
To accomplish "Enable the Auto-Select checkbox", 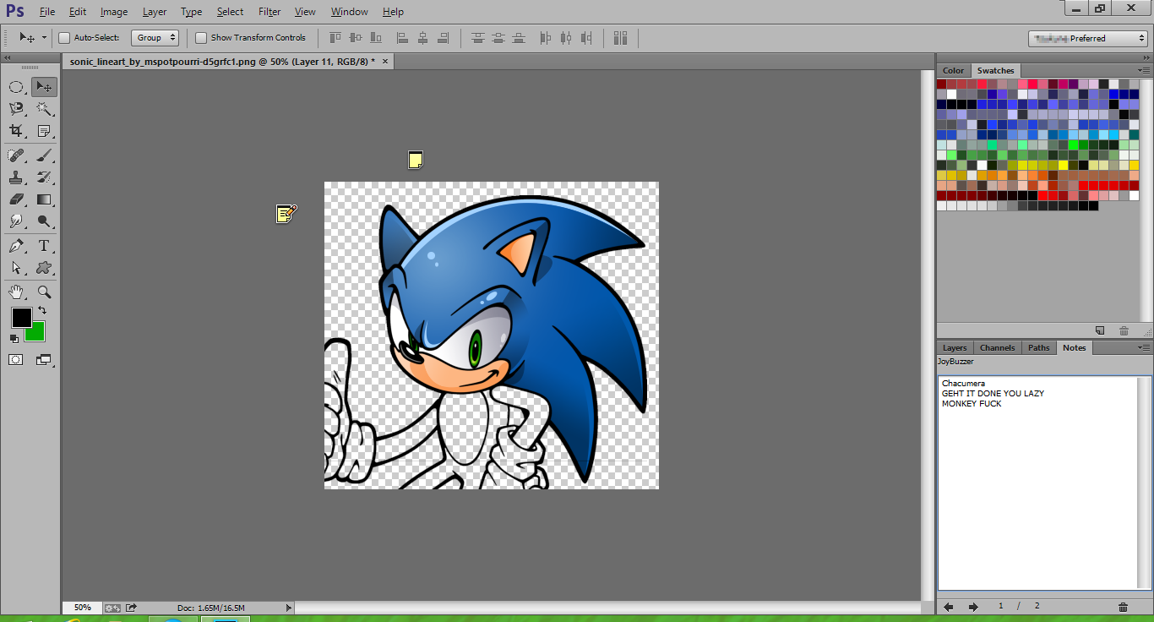I will click(x=64, y=38).
